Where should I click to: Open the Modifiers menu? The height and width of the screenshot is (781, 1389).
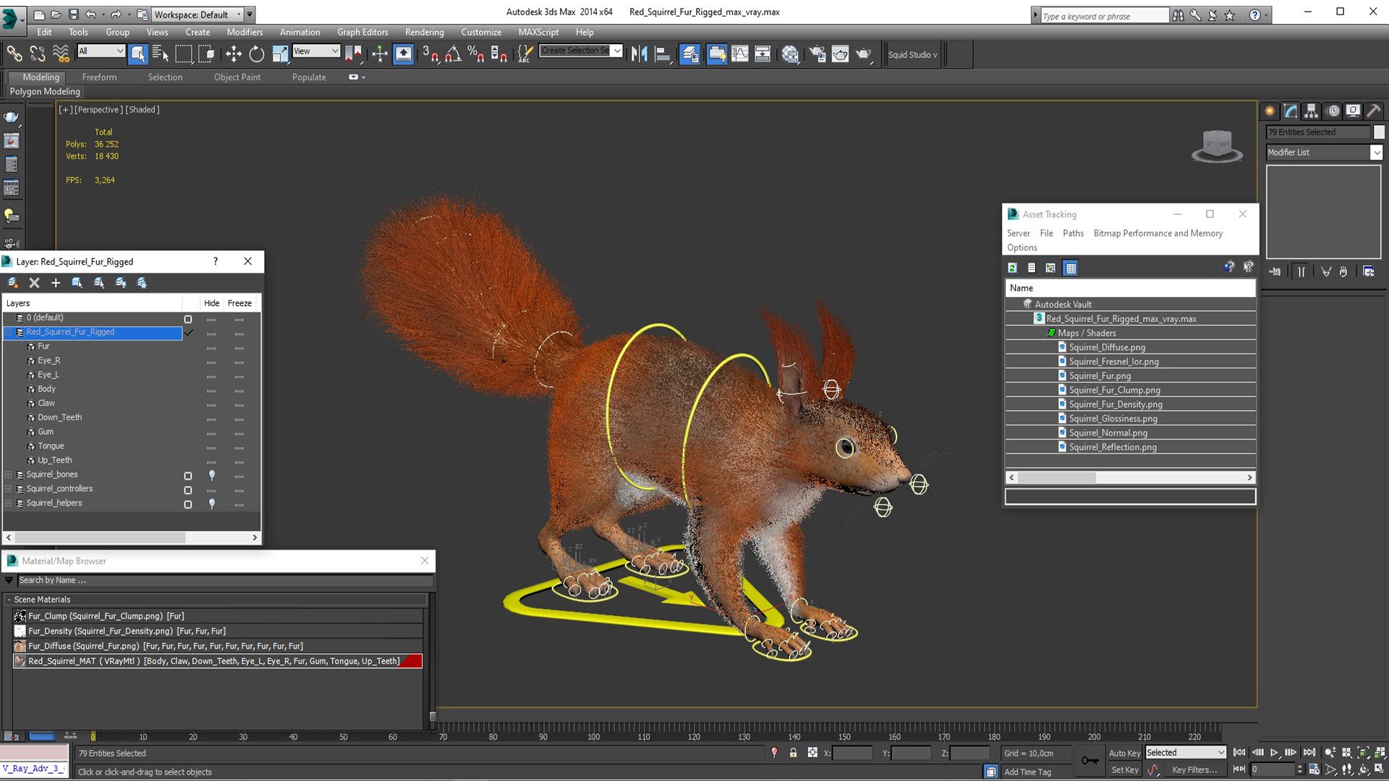click(x=245, y=32)
